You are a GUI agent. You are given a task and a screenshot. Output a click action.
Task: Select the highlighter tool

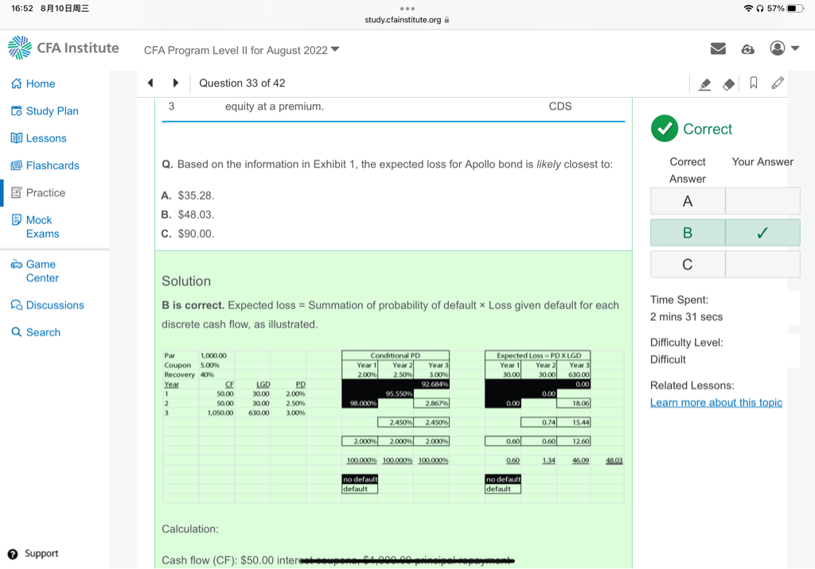tap(704, 84)
